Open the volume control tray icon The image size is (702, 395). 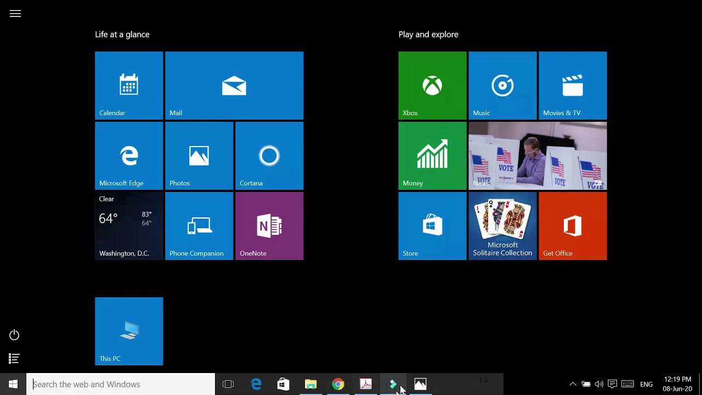click(599, 384)
